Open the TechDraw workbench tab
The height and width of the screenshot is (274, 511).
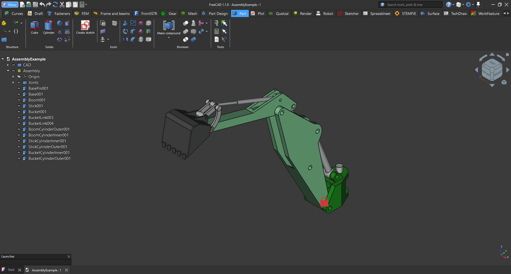pos(455,14)
